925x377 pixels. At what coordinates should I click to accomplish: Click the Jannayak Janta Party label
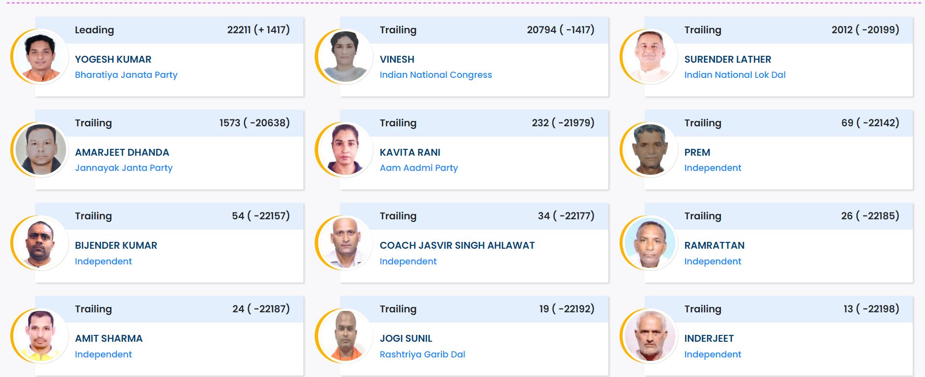pyautogui.click(x=123, y=168)
